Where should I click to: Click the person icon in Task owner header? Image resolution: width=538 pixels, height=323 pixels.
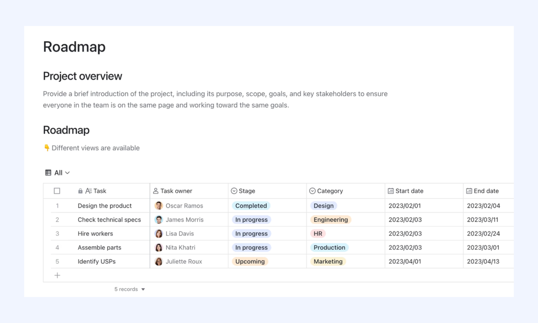tap(155, 191)
